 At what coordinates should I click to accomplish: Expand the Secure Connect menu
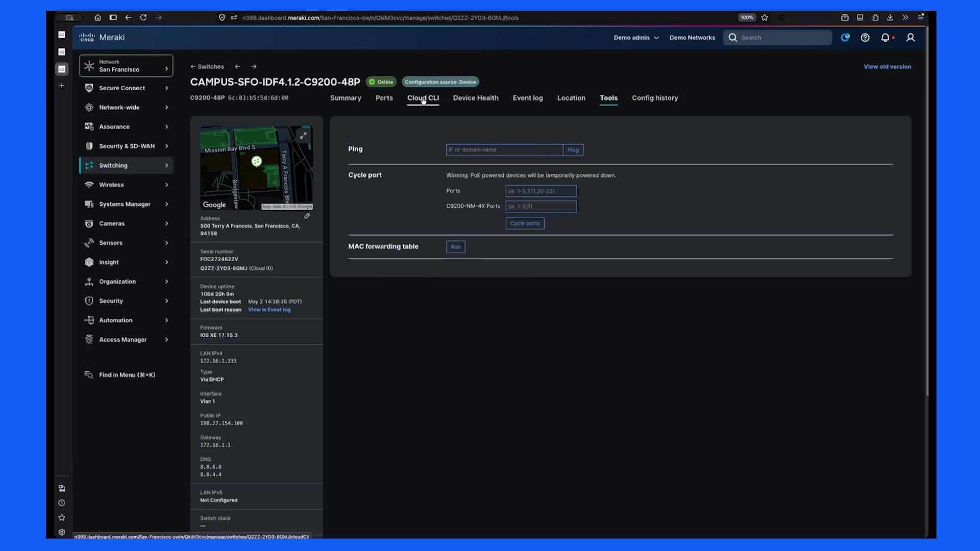pyautogui.click(x=126, y=88)
